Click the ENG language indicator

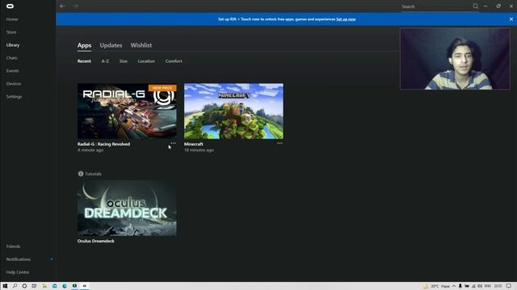click(x=488, y=286)
